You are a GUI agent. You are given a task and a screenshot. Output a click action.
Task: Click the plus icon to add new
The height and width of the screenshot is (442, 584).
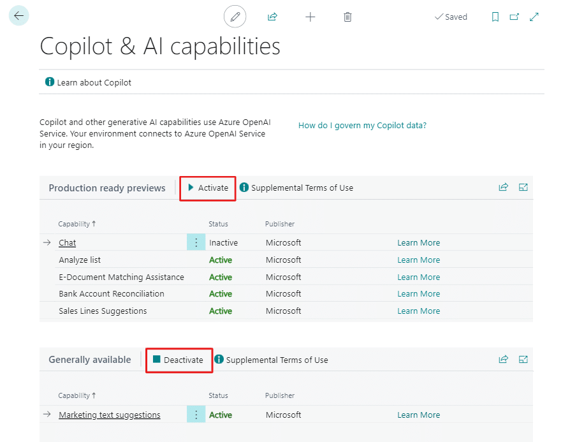(310, 17)
